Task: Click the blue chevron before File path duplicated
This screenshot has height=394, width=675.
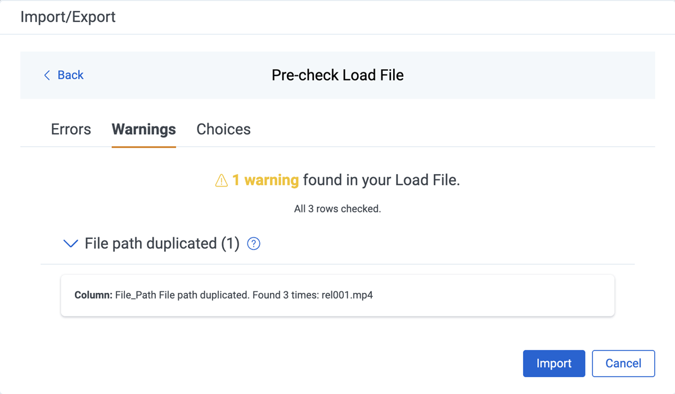Action: (x=70, y=243)
